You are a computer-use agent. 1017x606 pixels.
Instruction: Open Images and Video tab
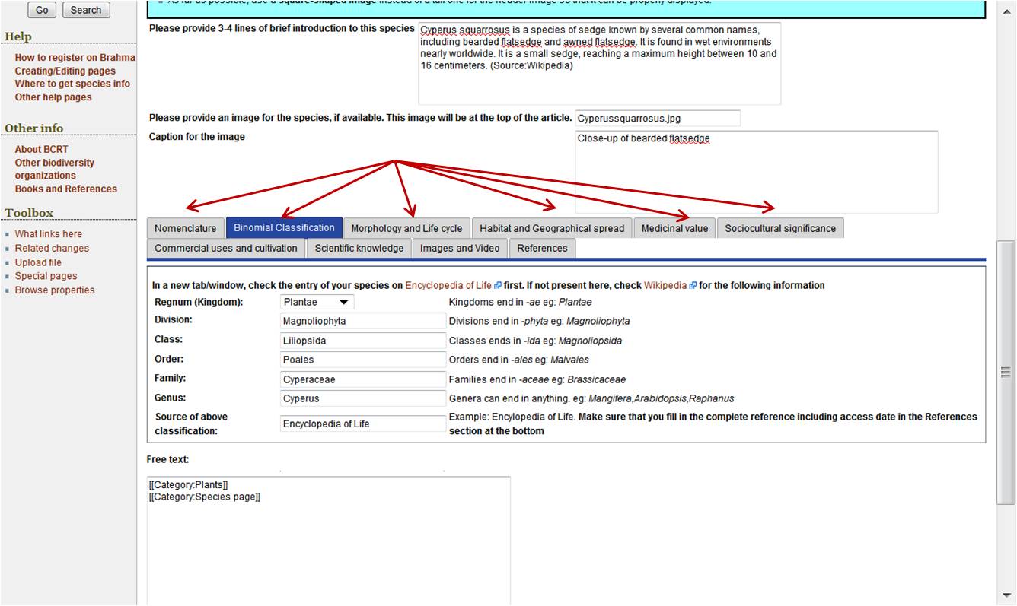click(x=460, y=248)
